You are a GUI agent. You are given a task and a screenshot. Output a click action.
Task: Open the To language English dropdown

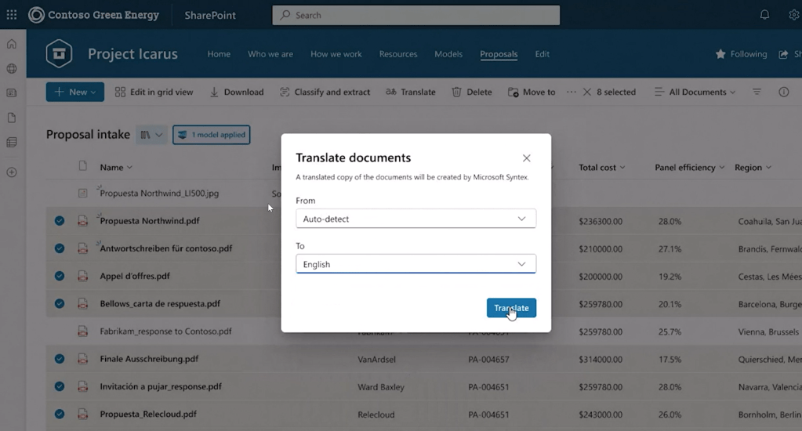tap(416, 264)
